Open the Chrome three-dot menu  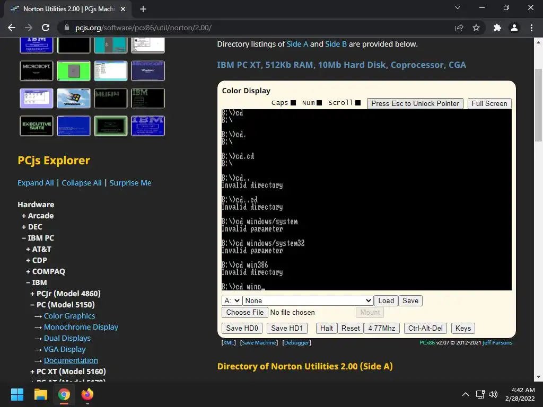click(x=531, y=28)
